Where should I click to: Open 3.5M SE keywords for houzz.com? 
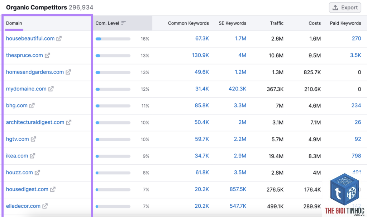[x=240, y=173]
